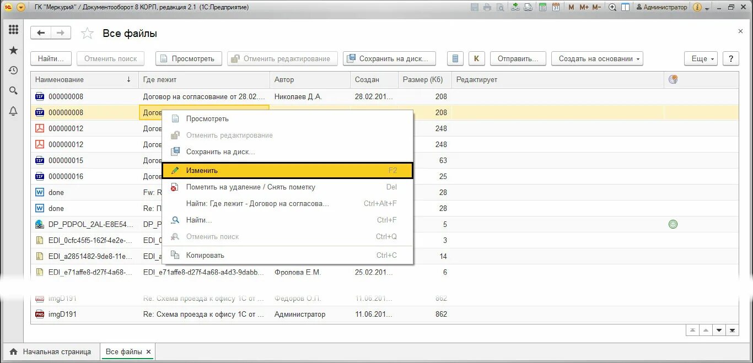Screen dimensions: 753x363
Task: Click the 'Создан' column header
Action: tap(374, 79)
